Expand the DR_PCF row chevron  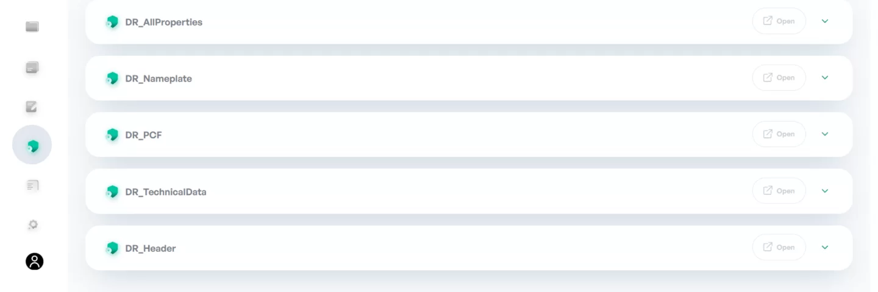825,134
